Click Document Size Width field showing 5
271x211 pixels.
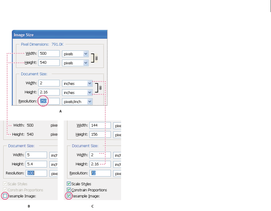[36, 155]
